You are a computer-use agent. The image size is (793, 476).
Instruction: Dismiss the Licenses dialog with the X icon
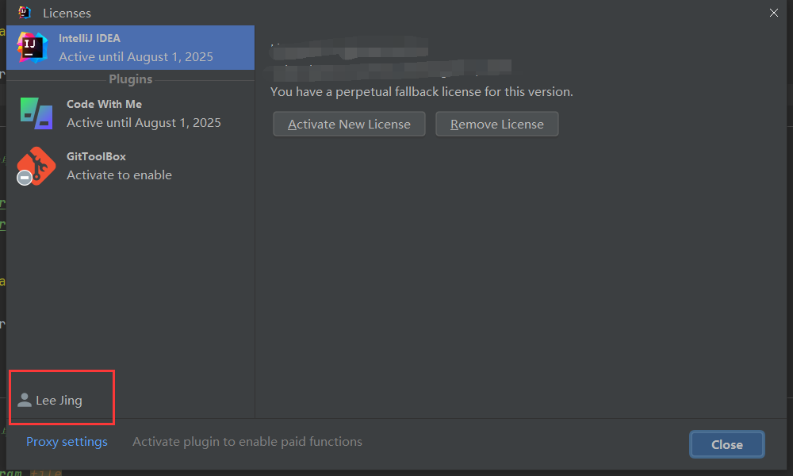point(773,13)
